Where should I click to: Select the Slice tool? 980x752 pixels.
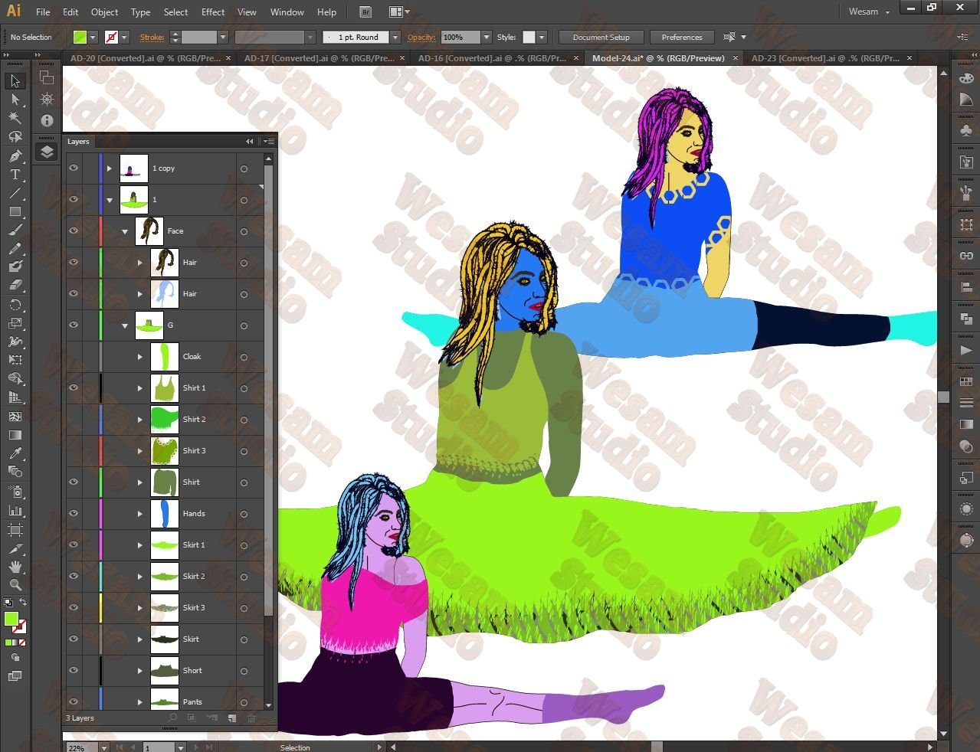15,548
